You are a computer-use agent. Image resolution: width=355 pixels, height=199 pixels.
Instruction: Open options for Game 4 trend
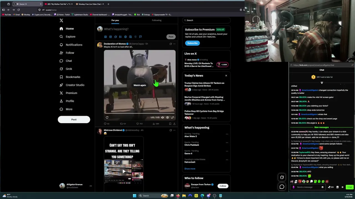click(227, 151)
